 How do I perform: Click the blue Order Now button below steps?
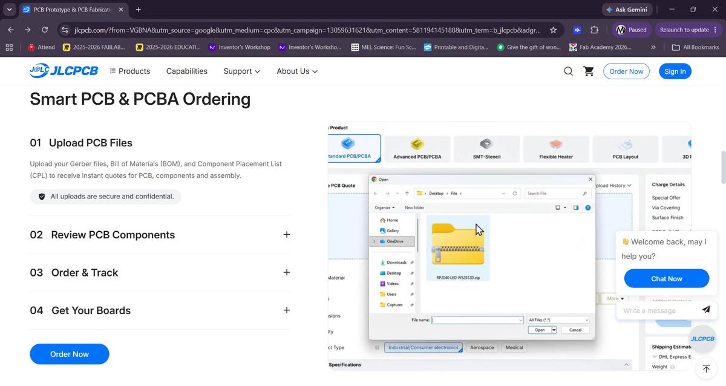point(70,354)
